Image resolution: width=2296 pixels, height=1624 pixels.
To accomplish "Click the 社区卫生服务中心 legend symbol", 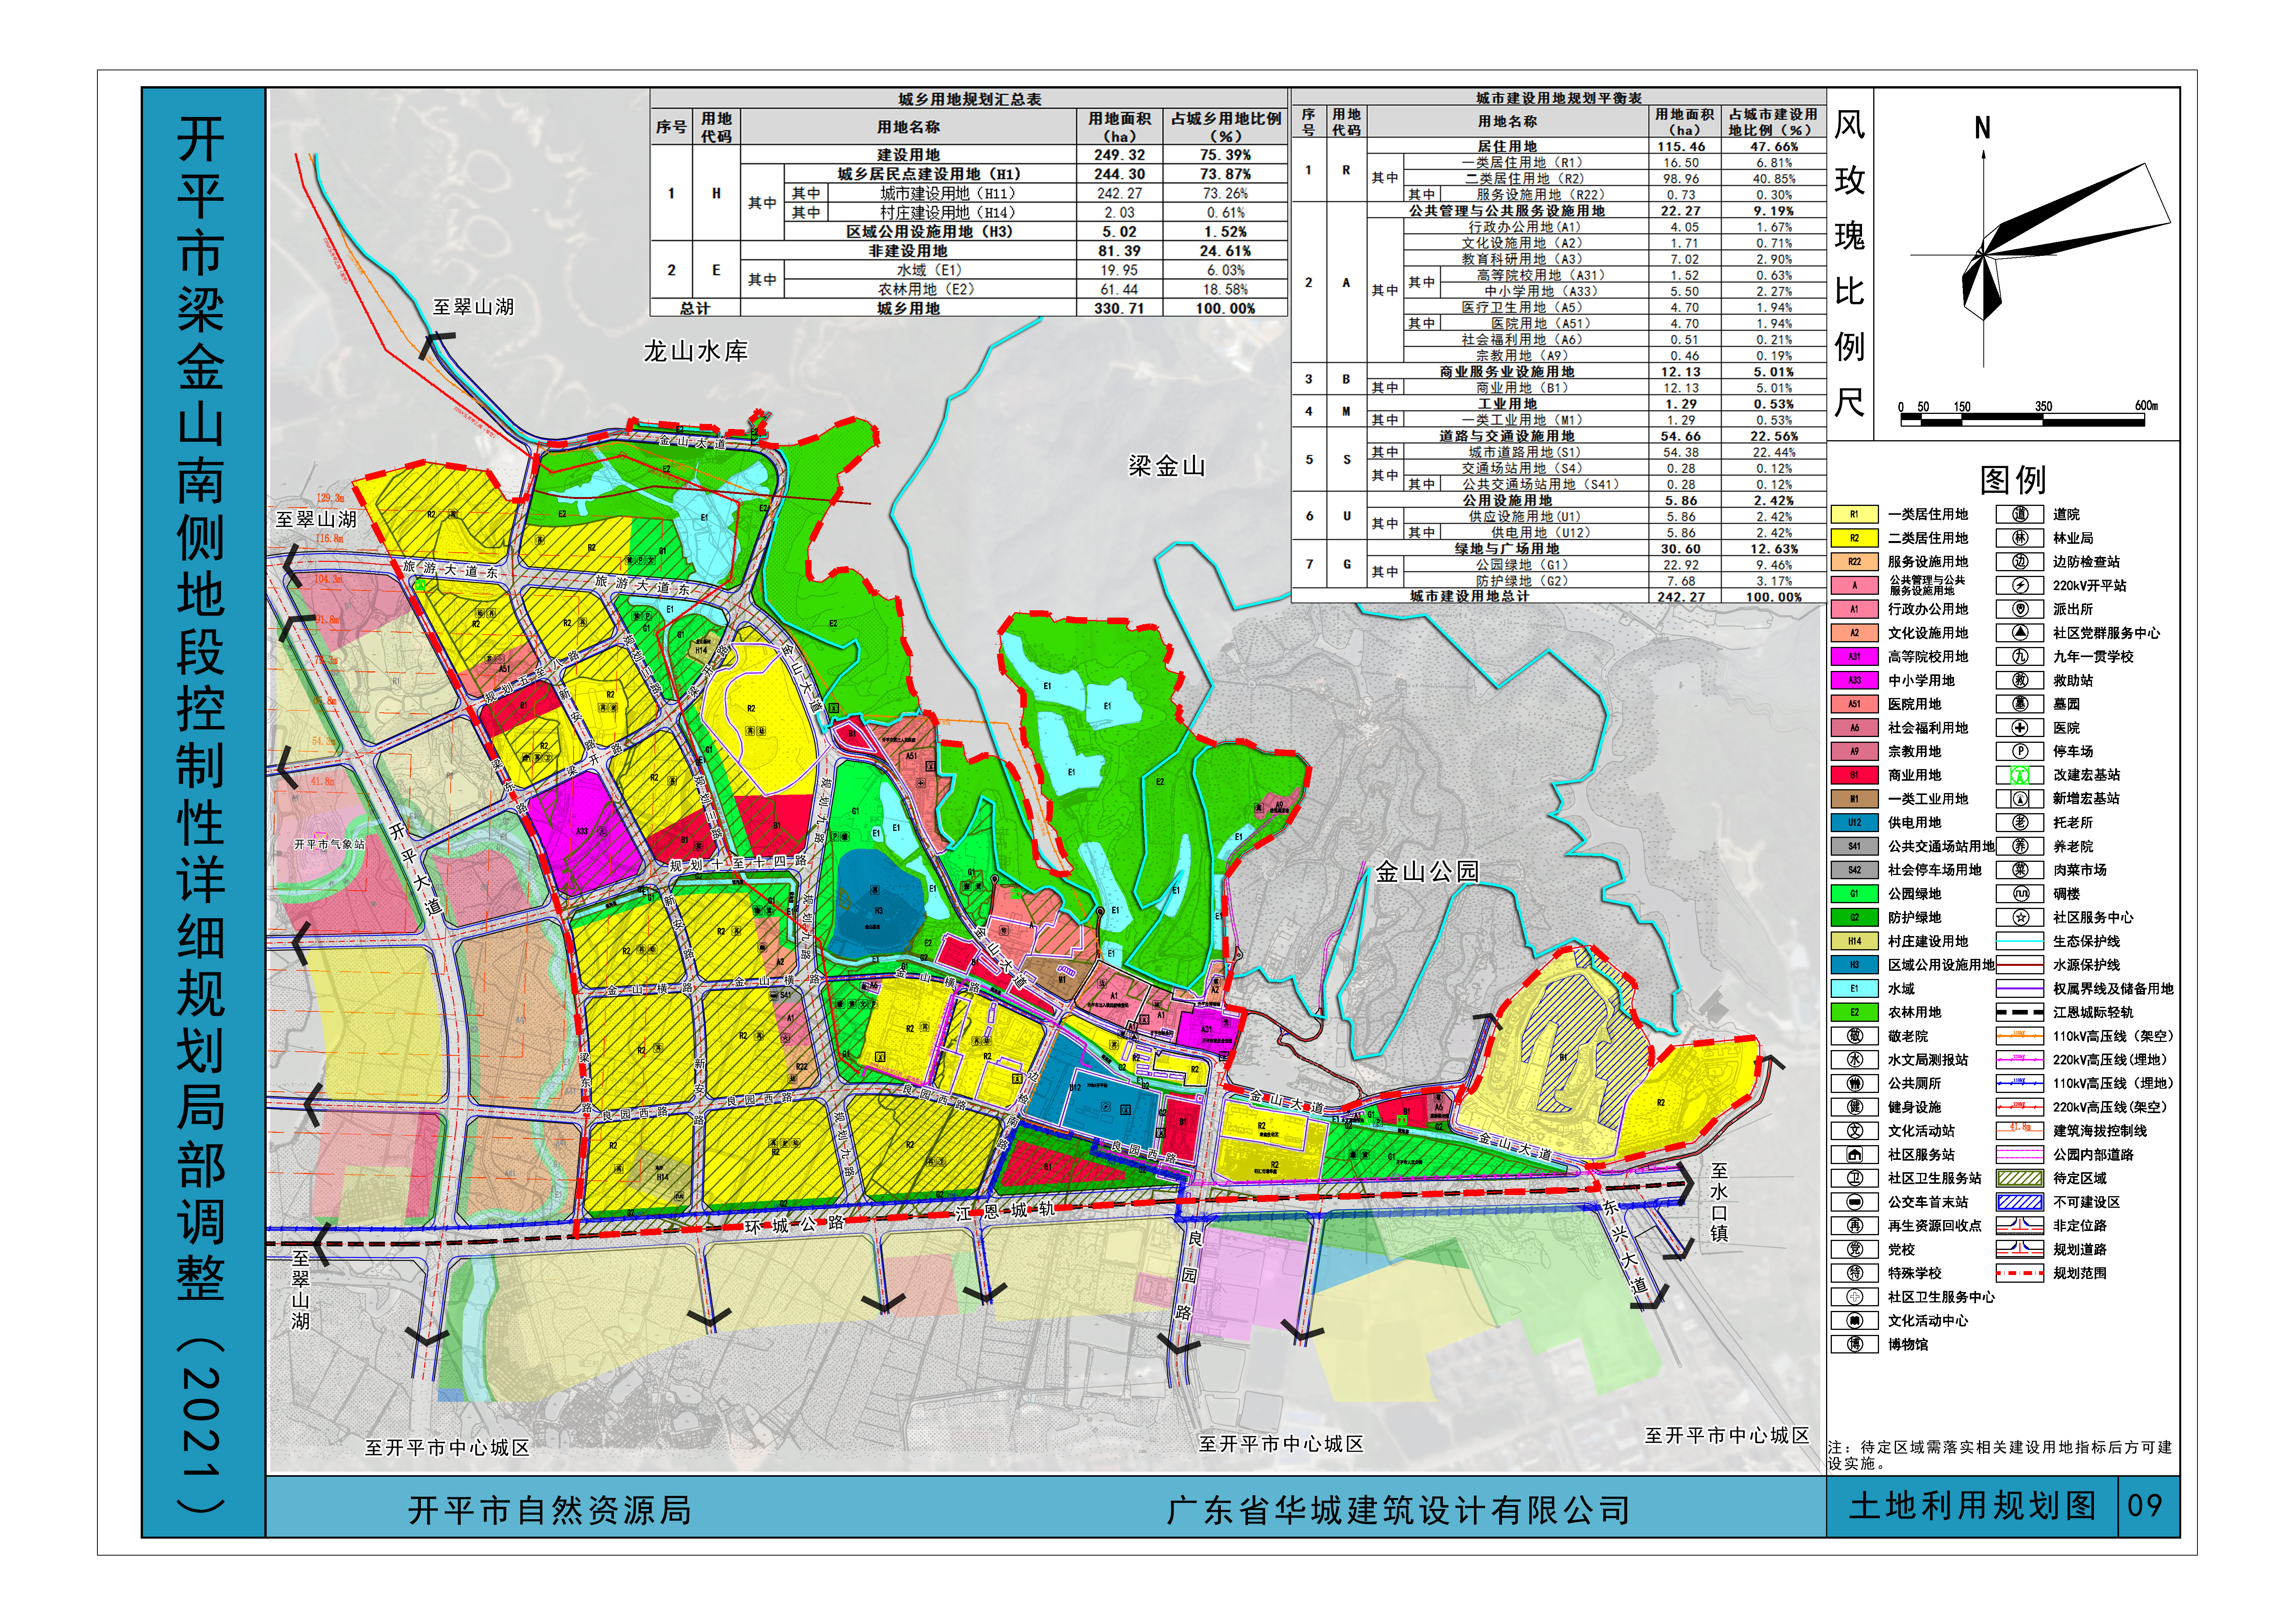I will point(1855,1297).
